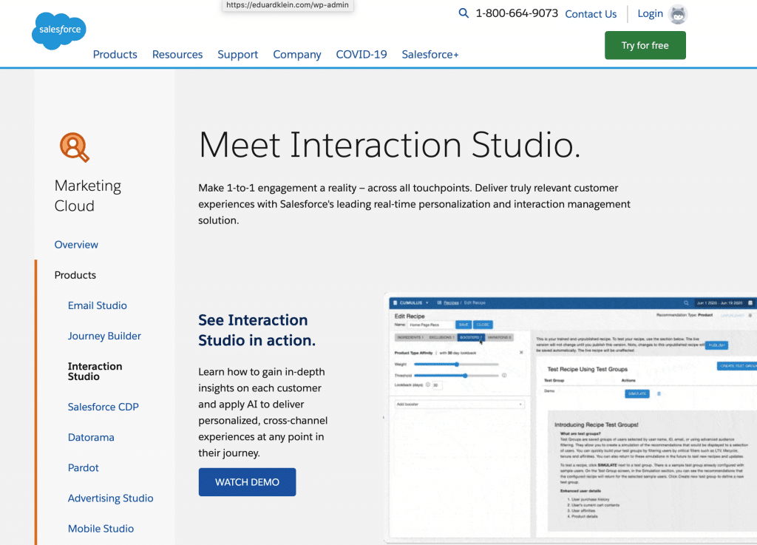Click the Salesforce cloud logo
The width and height of the screenshot is (757, 545).
pos(59,30)
